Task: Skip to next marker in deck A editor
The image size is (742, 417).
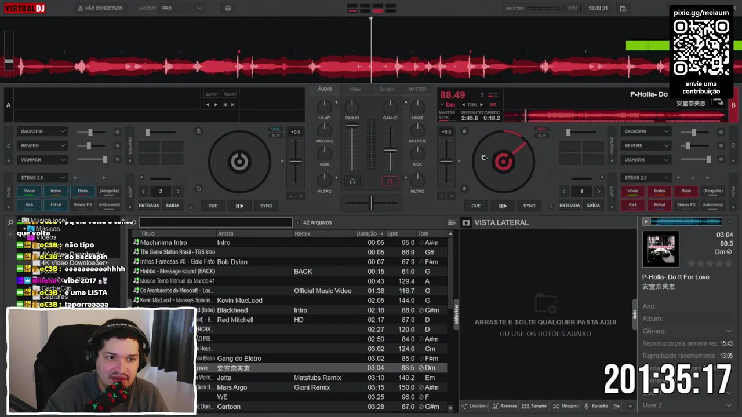Action: click(x=233, y=104)
